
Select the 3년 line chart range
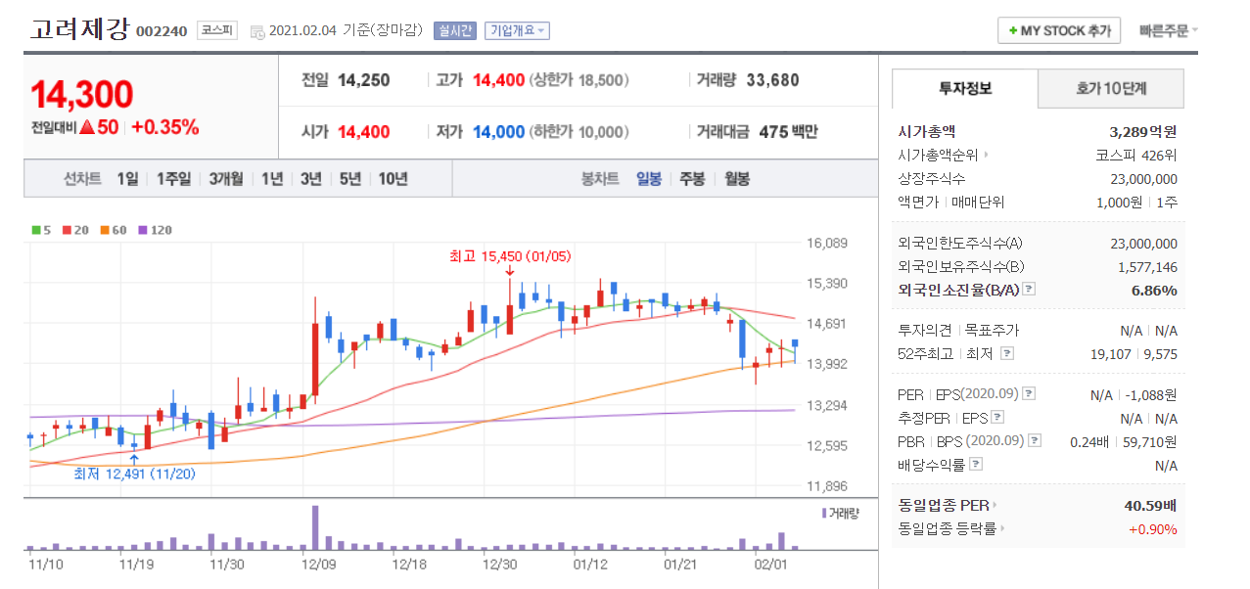coord(311,179)
